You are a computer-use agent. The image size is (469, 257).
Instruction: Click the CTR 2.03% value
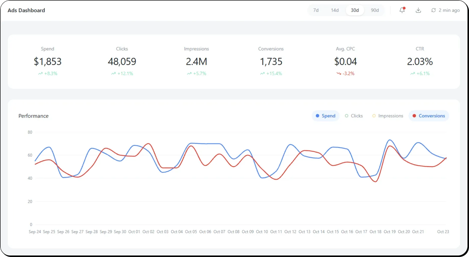(x=420, y=61)
